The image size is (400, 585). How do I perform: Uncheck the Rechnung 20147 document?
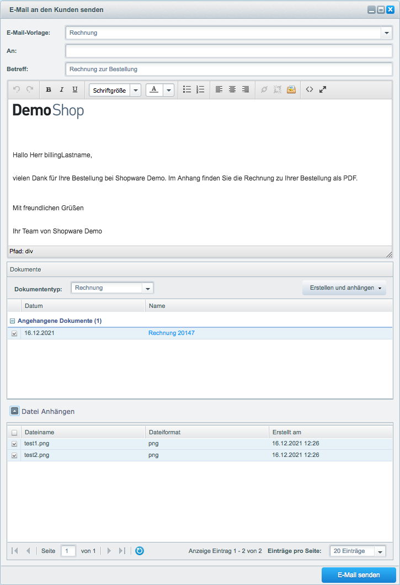click(x=14, y=333)
